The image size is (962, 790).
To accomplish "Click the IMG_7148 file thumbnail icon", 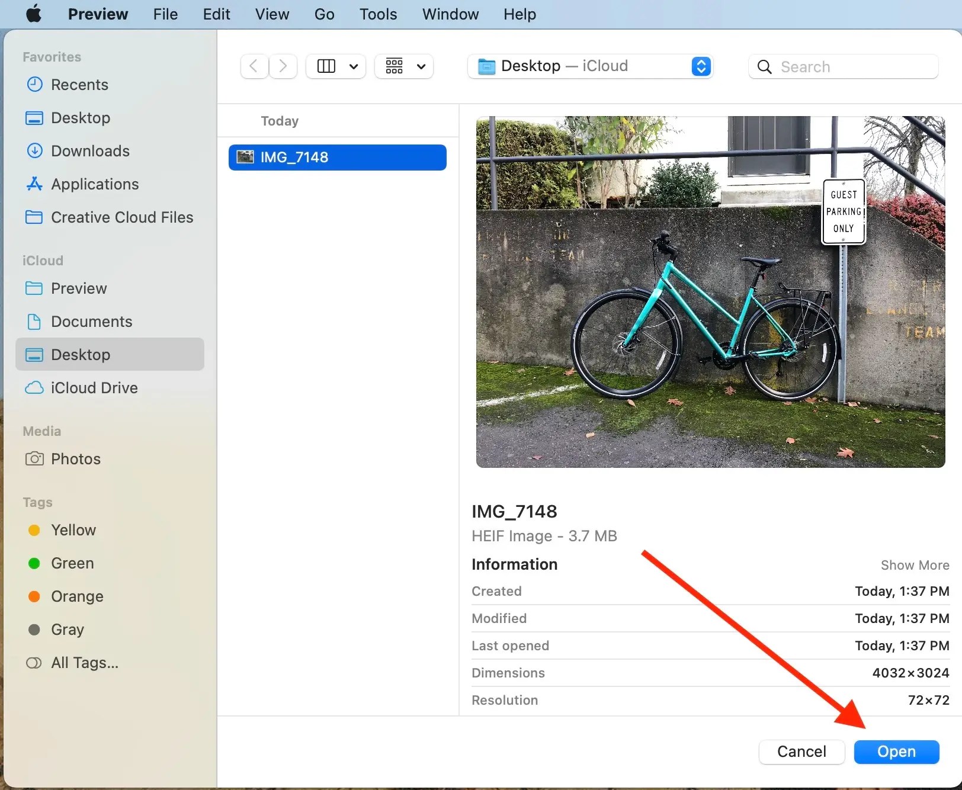I will pyautogui.click(x=245, y=157).
